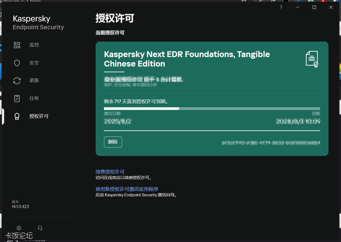This screenshot has width=341, height=242.
Task: Click the 使用新授权许可激活应用程序 link
Action: coord(127,189)
